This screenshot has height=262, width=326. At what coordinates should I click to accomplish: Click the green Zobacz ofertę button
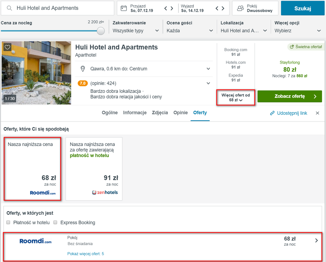pos(289,96)
